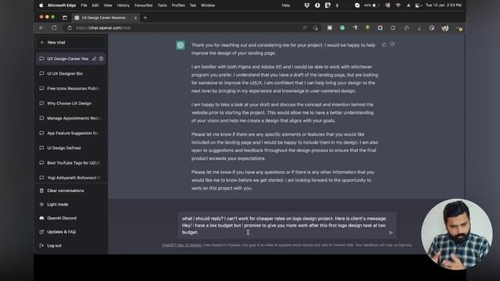Image resolution: width=500 pixels, height=281 pixels.
Task: Open the History menu
Action: click(123, 5)
